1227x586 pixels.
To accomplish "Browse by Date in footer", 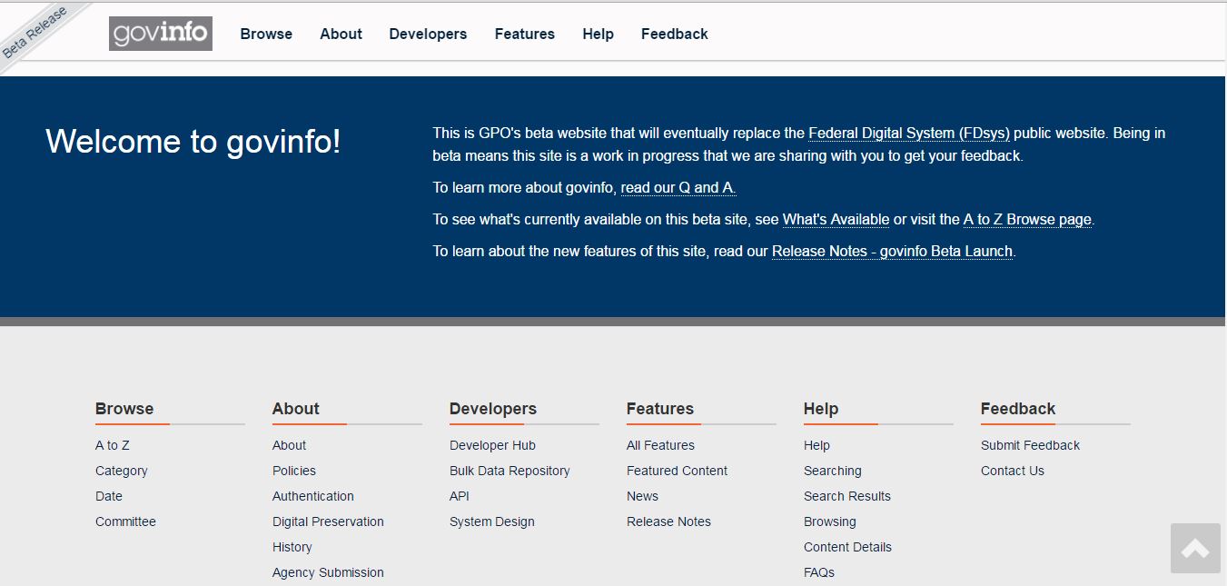I will [109, 496].
